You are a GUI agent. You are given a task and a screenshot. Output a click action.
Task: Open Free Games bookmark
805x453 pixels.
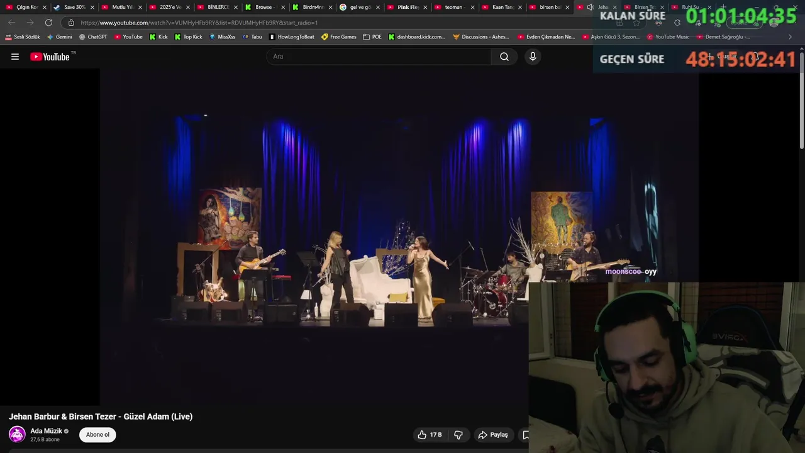click(x=338, y=37)
